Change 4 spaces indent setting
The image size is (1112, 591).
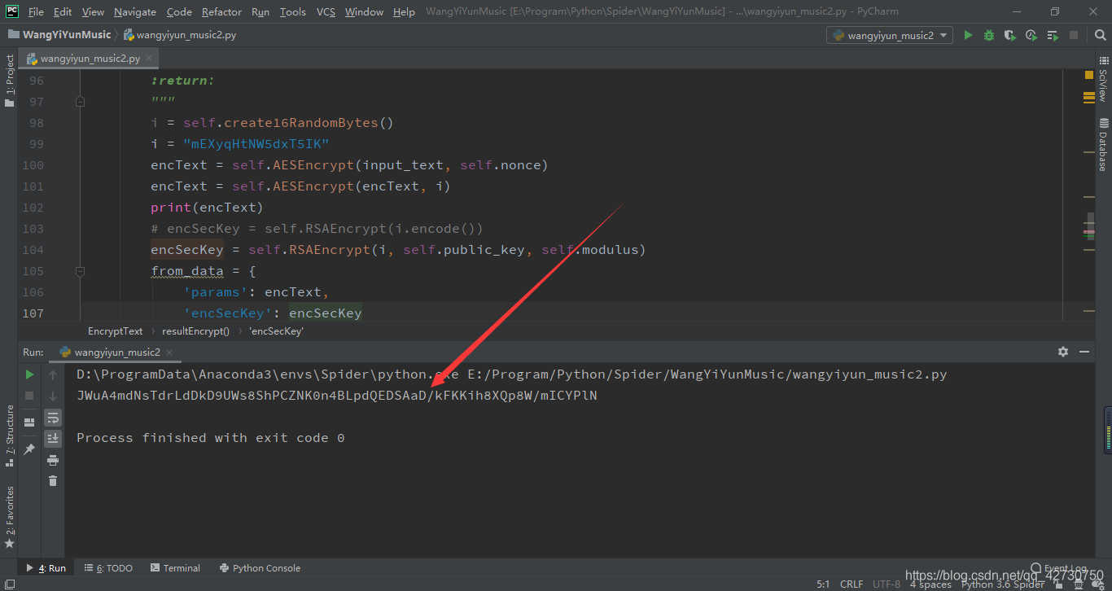[x=930, y=584]
